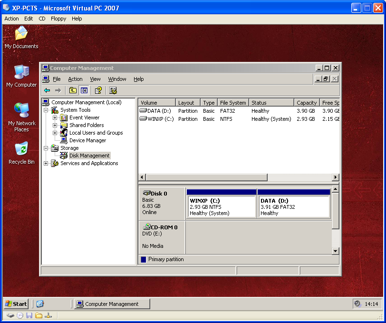Select the WINXP (C:) volume row
This screenshot has height=323, width=386.
239,119
